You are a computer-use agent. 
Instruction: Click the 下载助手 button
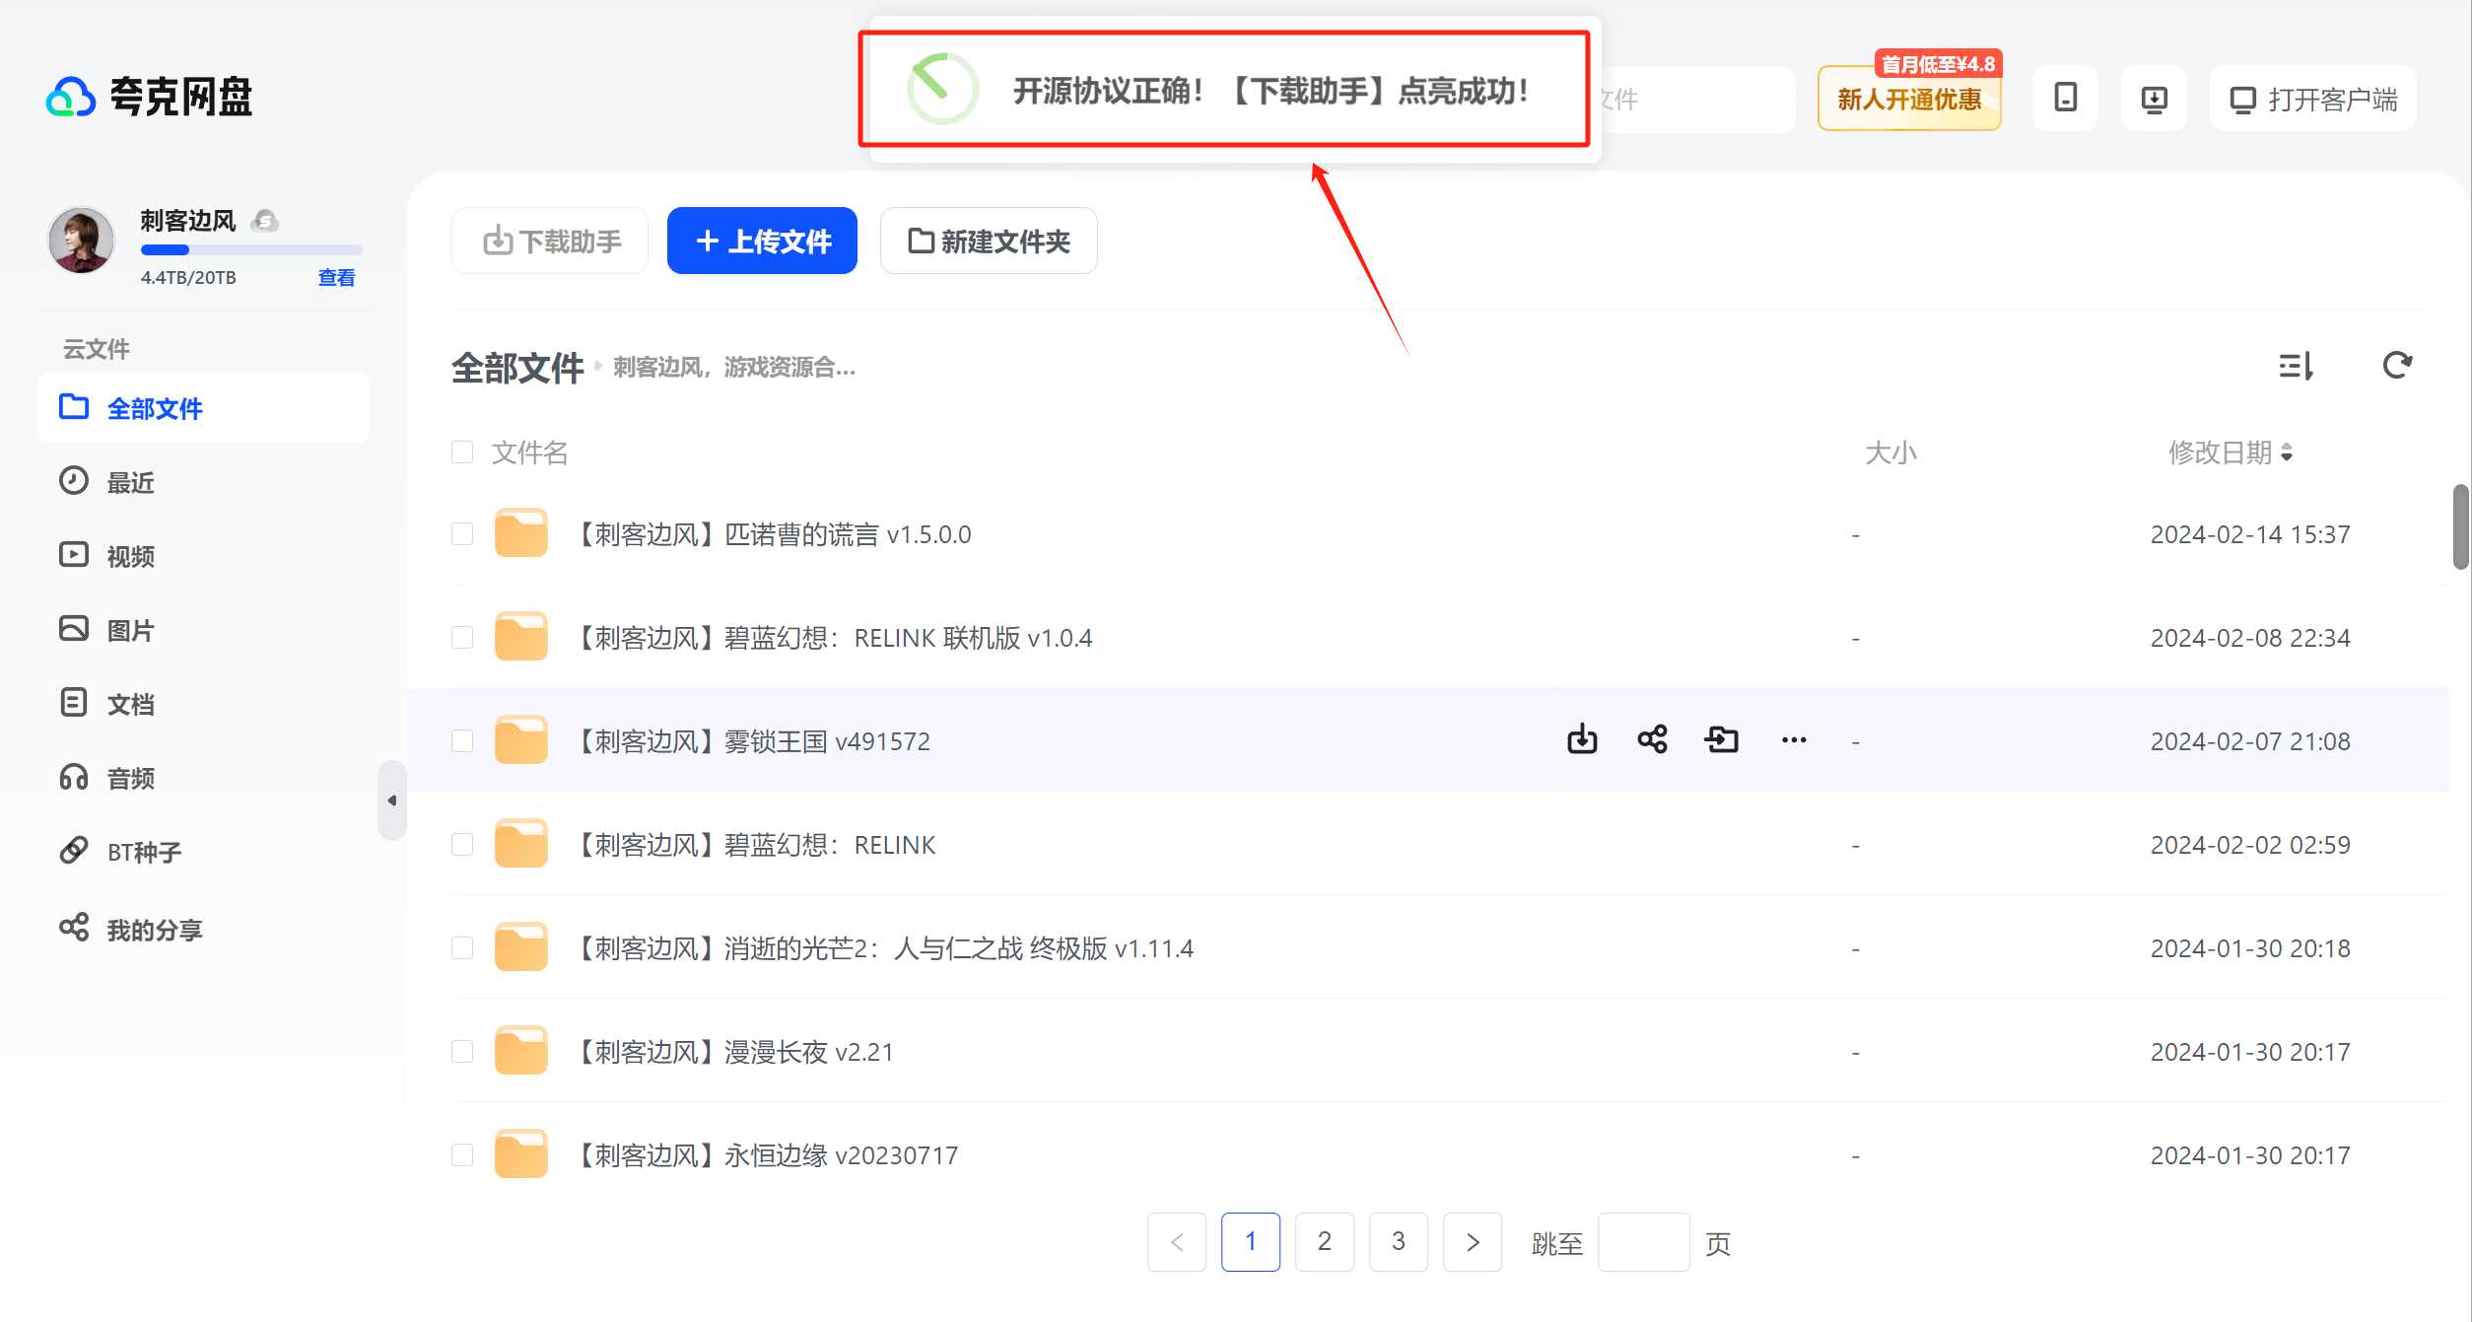(550, 241)
